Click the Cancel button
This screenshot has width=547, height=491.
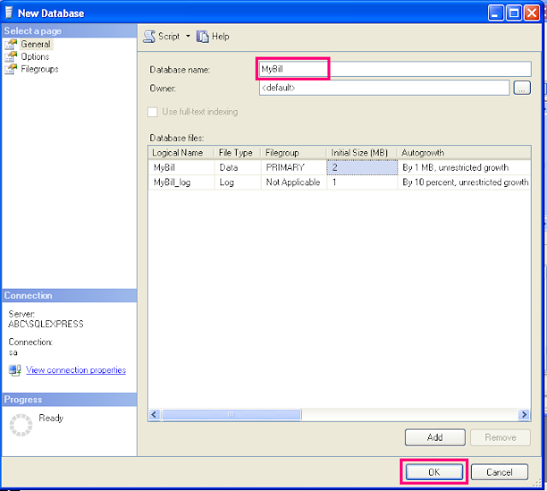coord(499,472)
